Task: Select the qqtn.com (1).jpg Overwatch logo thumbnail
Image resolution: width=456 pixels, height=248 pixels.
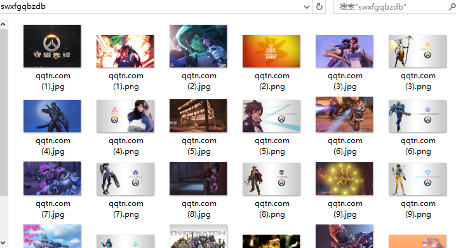Action: tap(52, 46)
